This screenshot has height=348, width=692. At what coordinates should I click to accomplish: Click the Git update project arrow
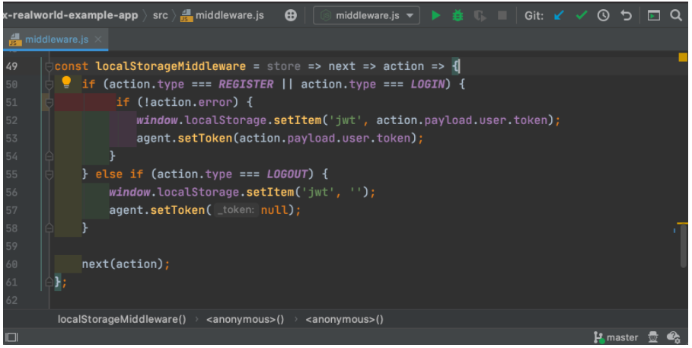pos(560,15)
